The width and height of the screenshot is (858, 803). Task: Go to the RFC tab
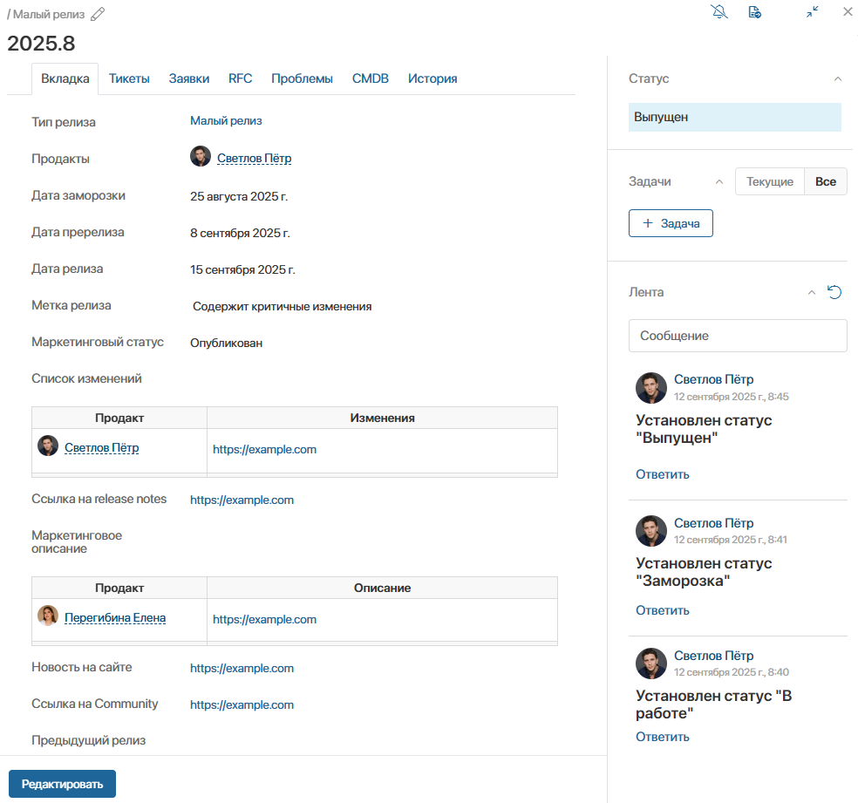(240, 78)
